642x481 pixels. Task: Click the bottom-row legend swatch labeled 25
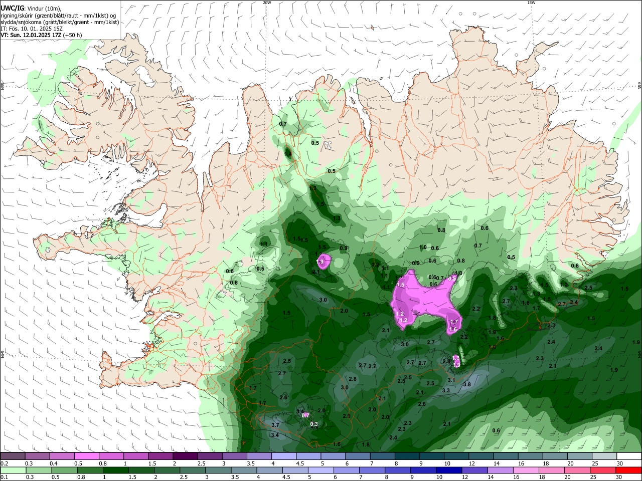(x=603, y=470)
